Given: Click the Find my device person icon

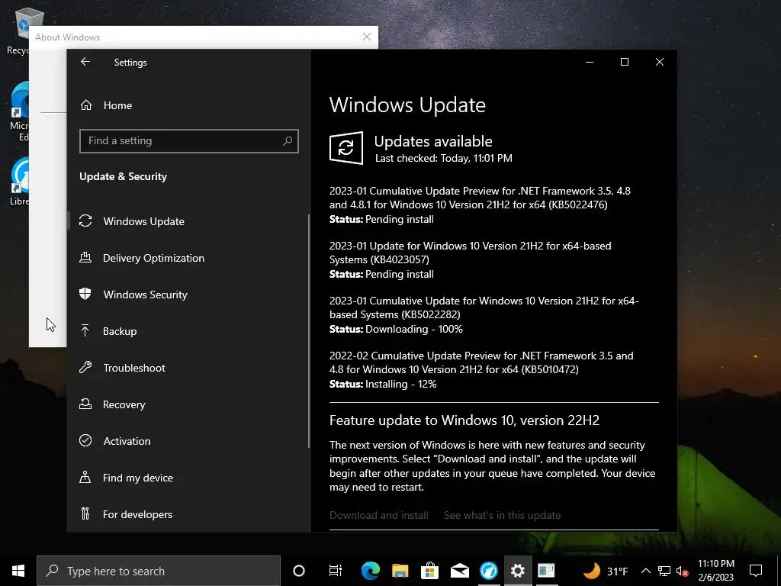Looking at the screenshot, I should coord(85,478).
